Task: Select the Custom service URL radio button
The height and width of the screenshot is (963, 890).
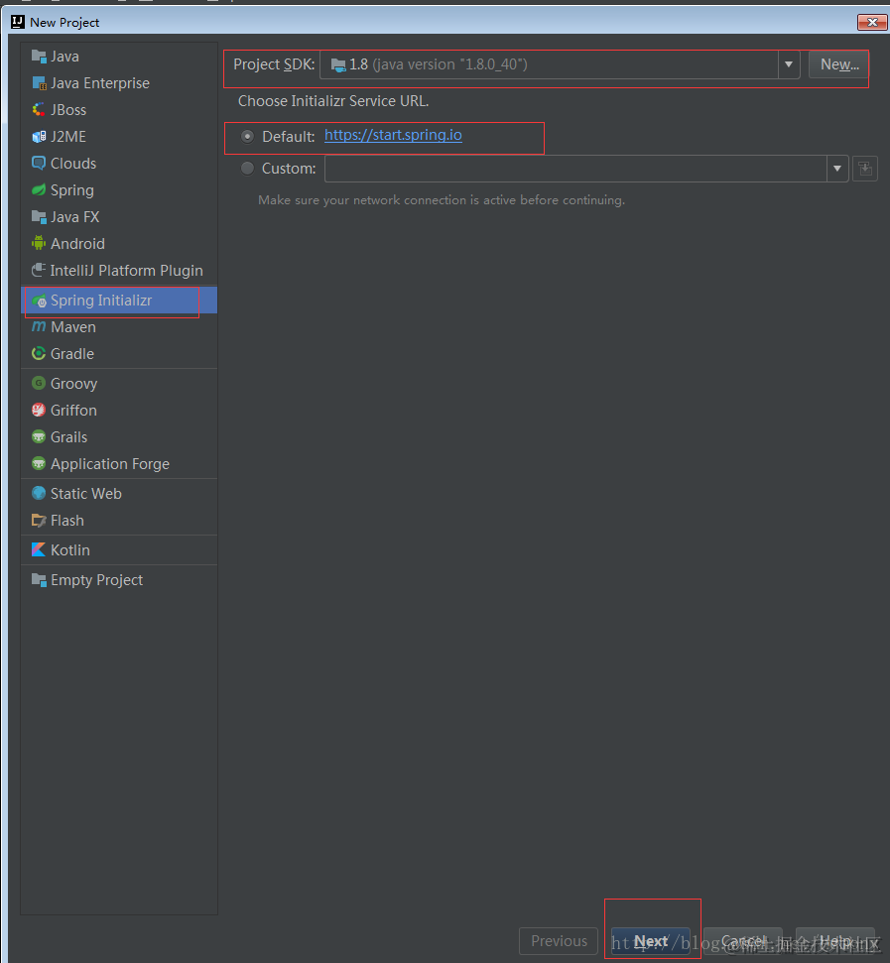Action: click(x=247, y=169)
